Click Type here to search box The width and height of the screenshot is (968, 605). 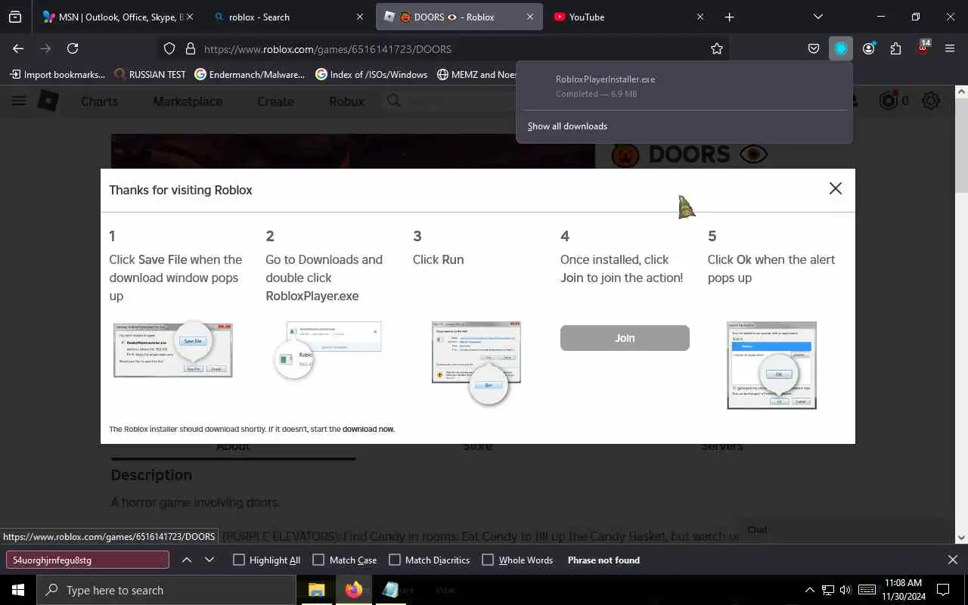pos(166,590)
